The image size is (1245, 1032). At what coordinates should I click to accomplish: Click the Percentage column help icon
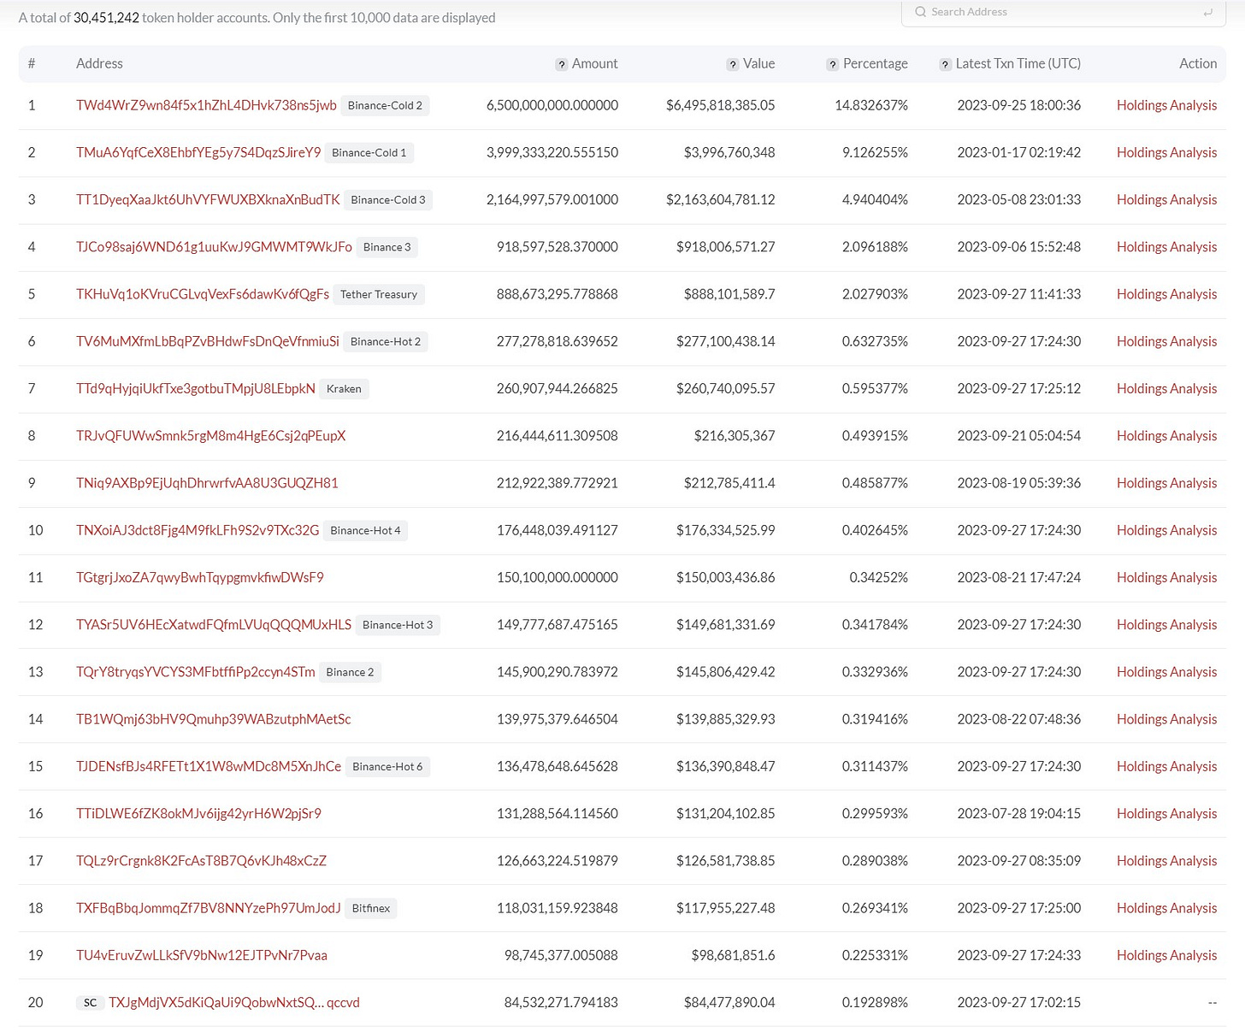pyautogui.click(x=833, y=64)
